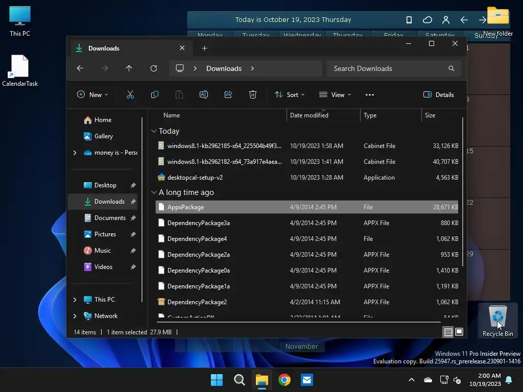Cut the selected file with scissors icon
The image size is (523, 392).
coord(130,94)
